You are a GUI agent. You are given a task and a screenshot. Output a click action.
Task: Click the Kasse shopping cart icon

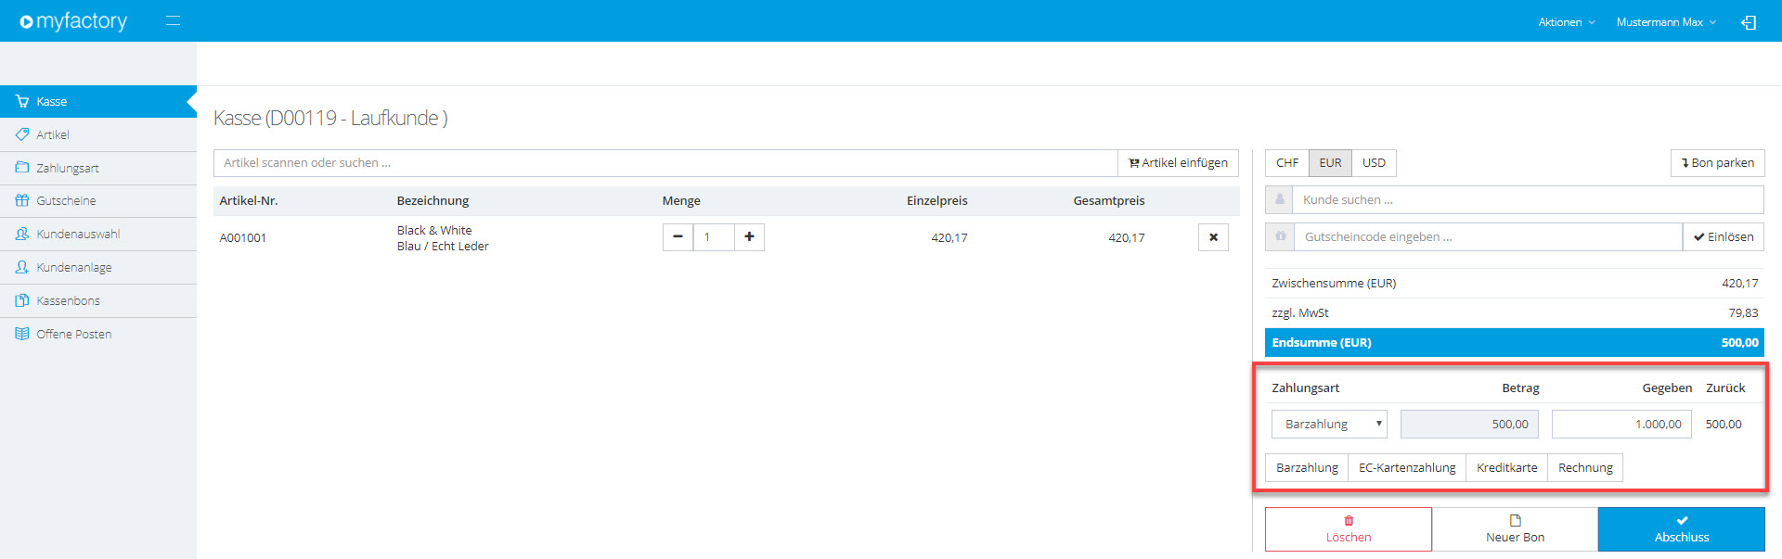(22, 101)
